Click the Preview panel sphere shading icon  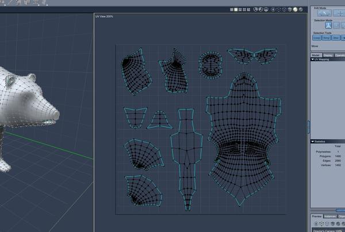(338, 224)
